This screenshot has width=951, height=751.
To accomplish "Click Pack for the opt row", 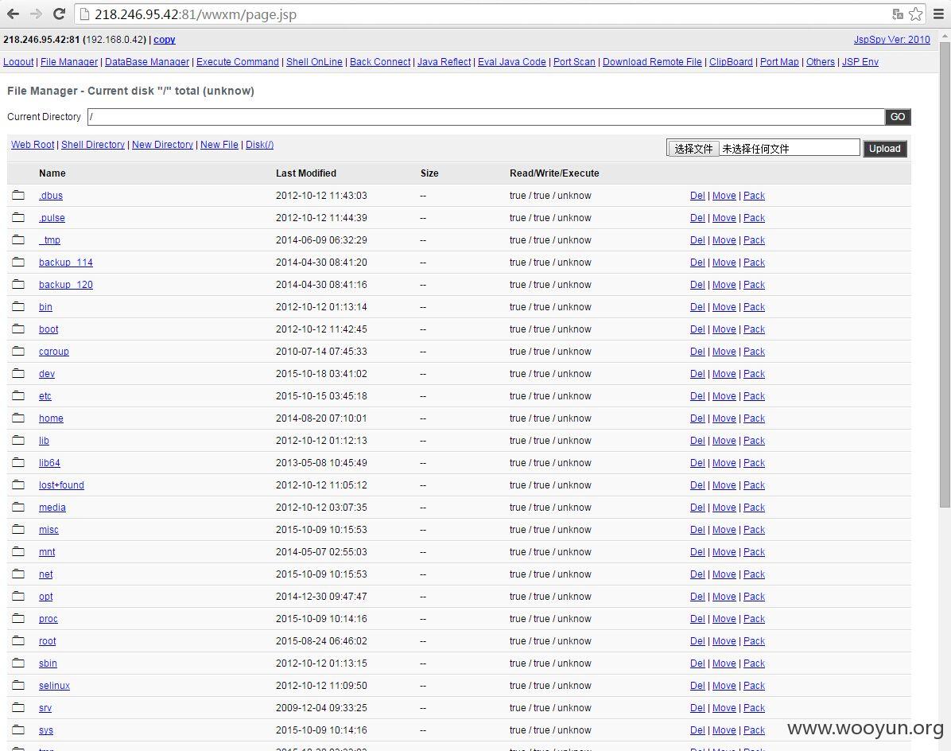I will (754, 597).
